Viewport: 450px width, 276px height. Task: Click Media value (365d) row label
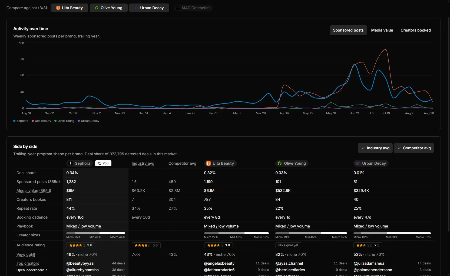(34, 191)
